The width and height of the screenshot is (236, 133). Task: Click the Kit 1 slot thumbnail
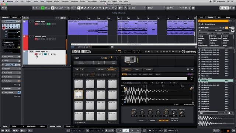(x=130, y=59)
